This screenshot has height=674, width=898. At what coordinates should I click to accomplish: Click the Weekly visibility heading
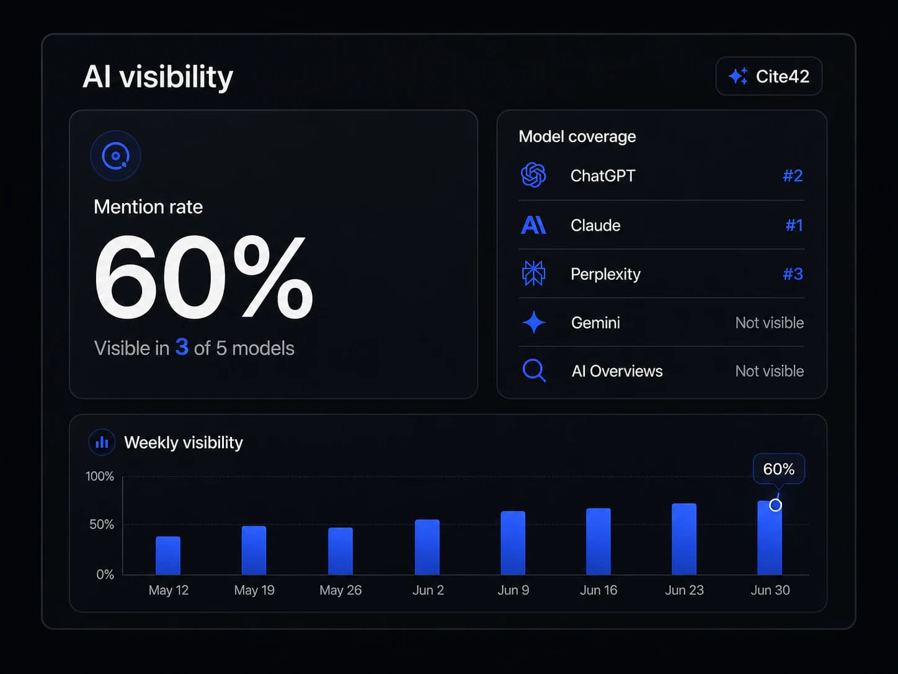pos(184,443)
